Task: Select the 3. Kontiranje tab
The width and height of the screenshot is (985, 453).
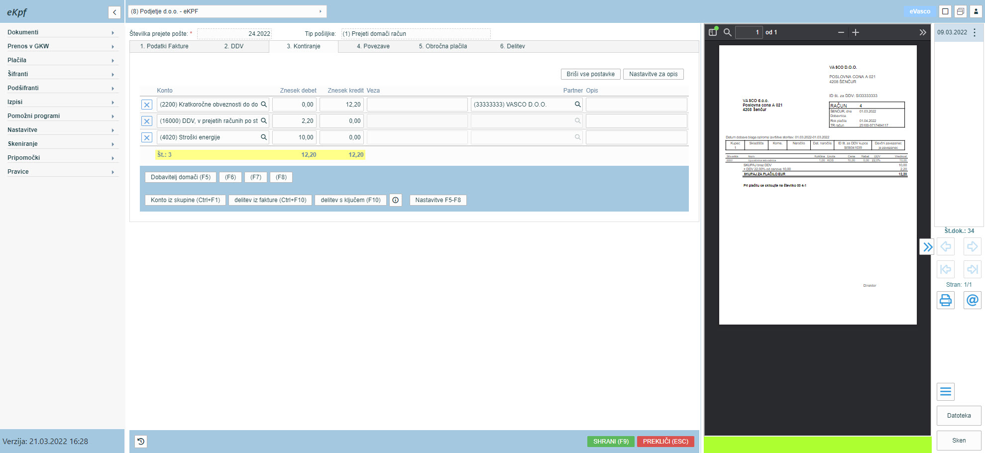Action: click(x=304, y=46)
